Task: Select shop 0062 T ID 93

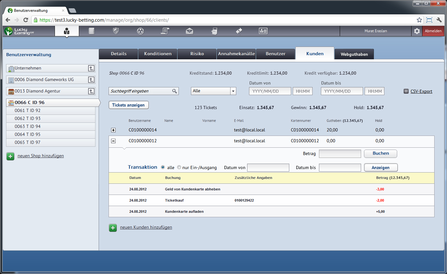Action: (51, 119)
